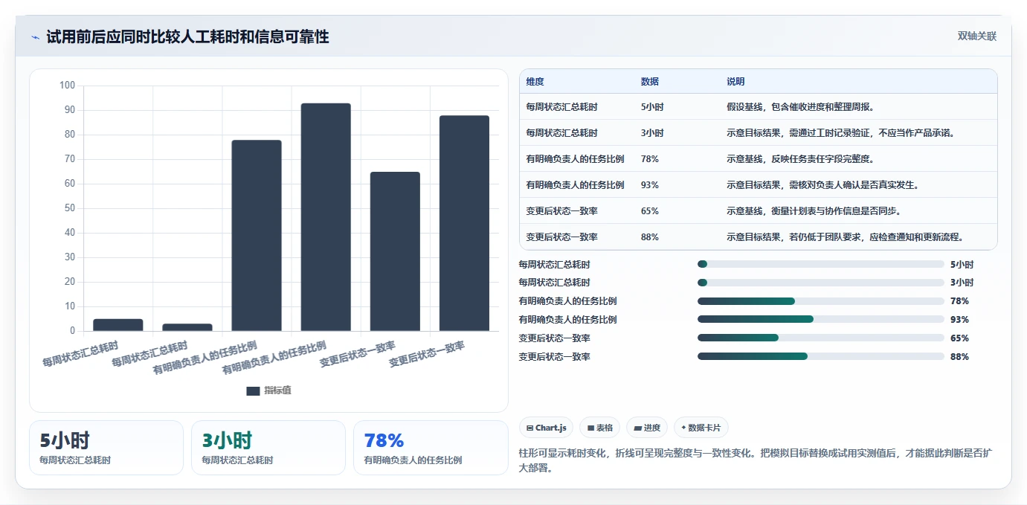Image resolution: width=1027 pixels, height=505 pixels.
Task: Click the Chart.js chip icon
Action: coord(529,428)
